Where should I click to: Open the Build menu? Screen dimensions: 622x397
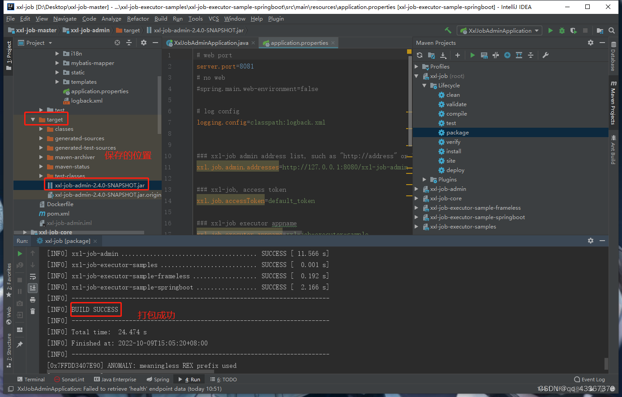(161, 19)
